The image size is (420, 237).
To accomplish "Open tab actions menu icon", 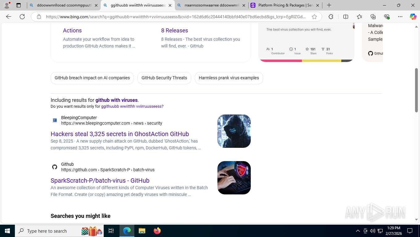I will click(19, 5).
